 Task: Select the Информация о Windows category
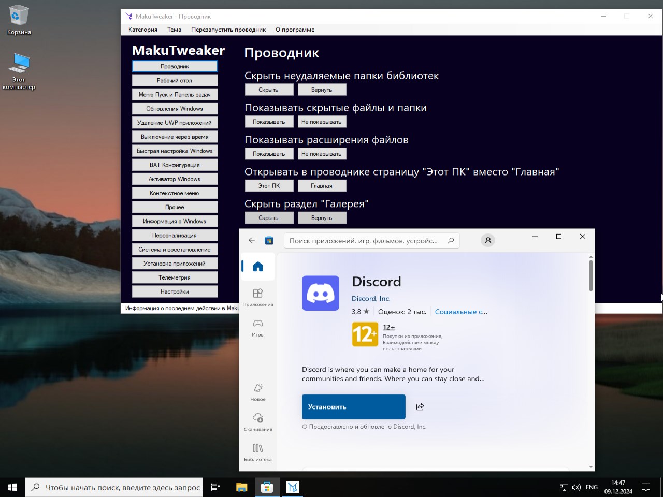(175, 221)
